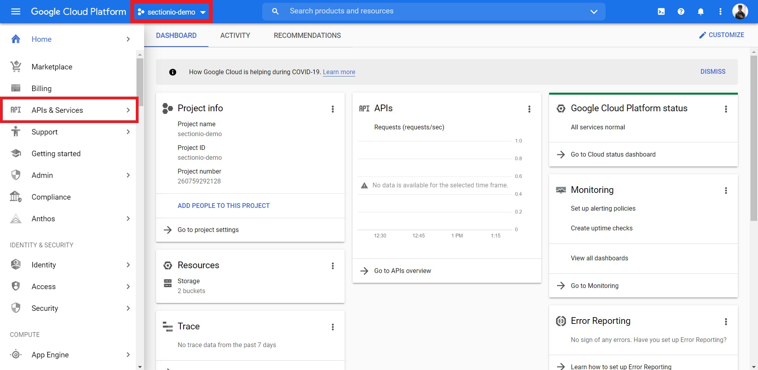
Task: Focus the Search products and resources field
Action: point(434,11)
